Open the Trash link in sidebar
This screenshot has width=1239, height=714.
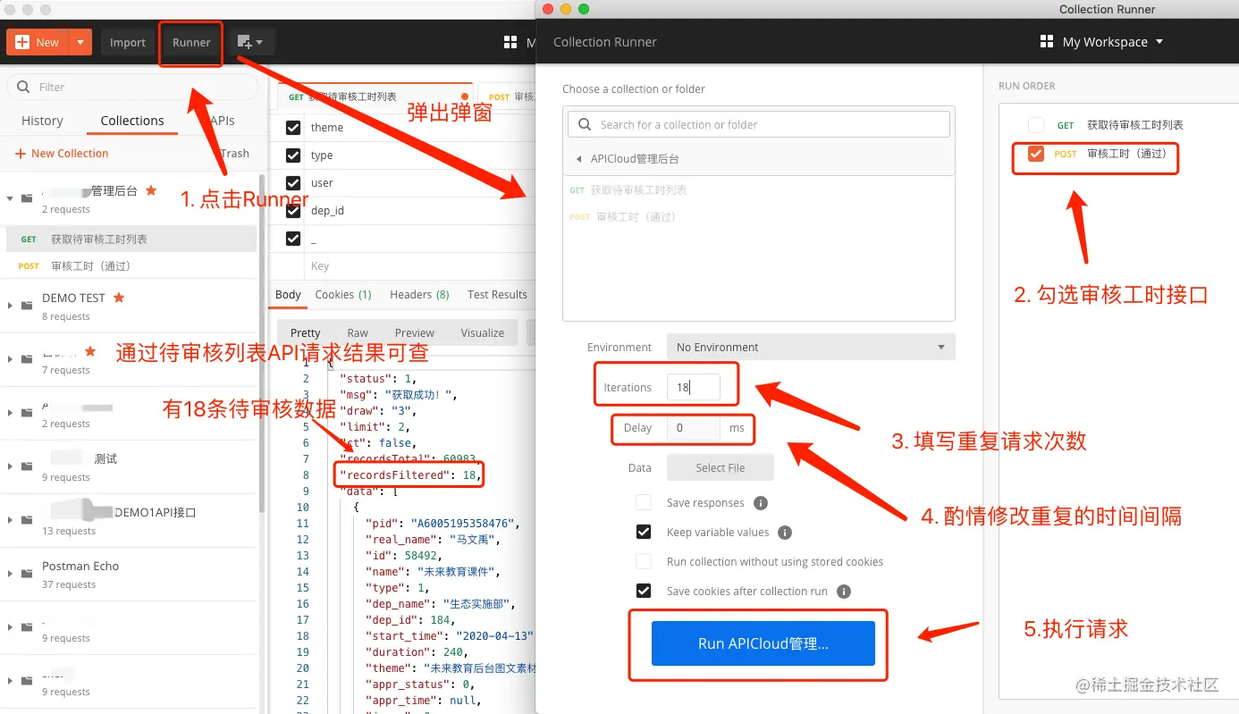click(x=235, y=154)
